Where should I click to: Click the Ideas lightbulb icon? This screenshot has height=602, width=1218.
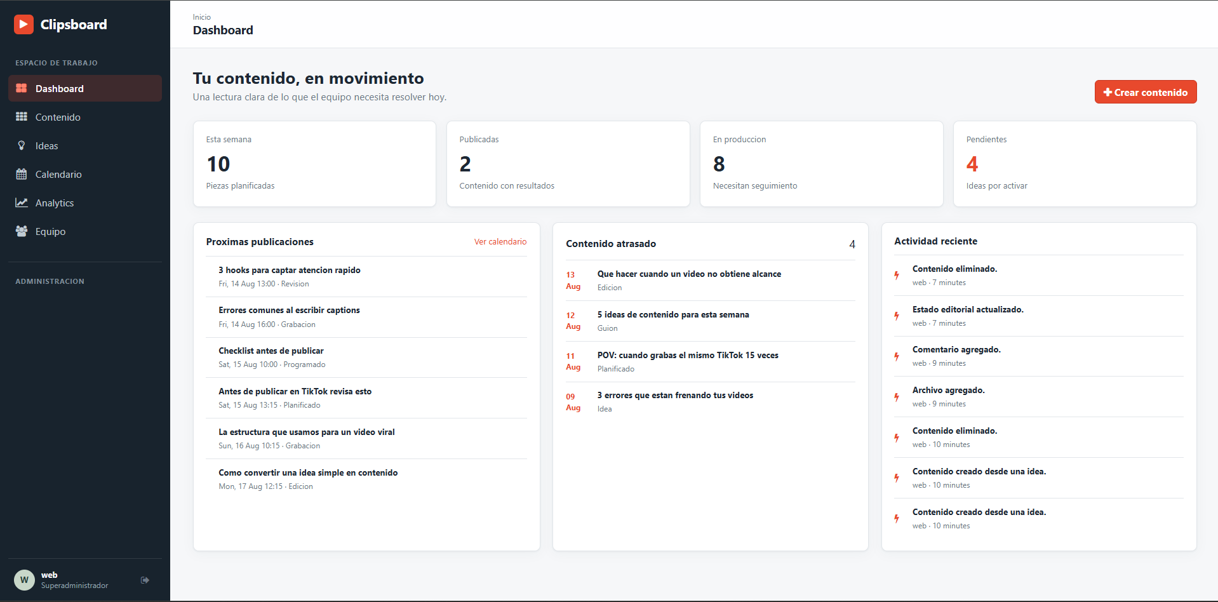(22, 145)
